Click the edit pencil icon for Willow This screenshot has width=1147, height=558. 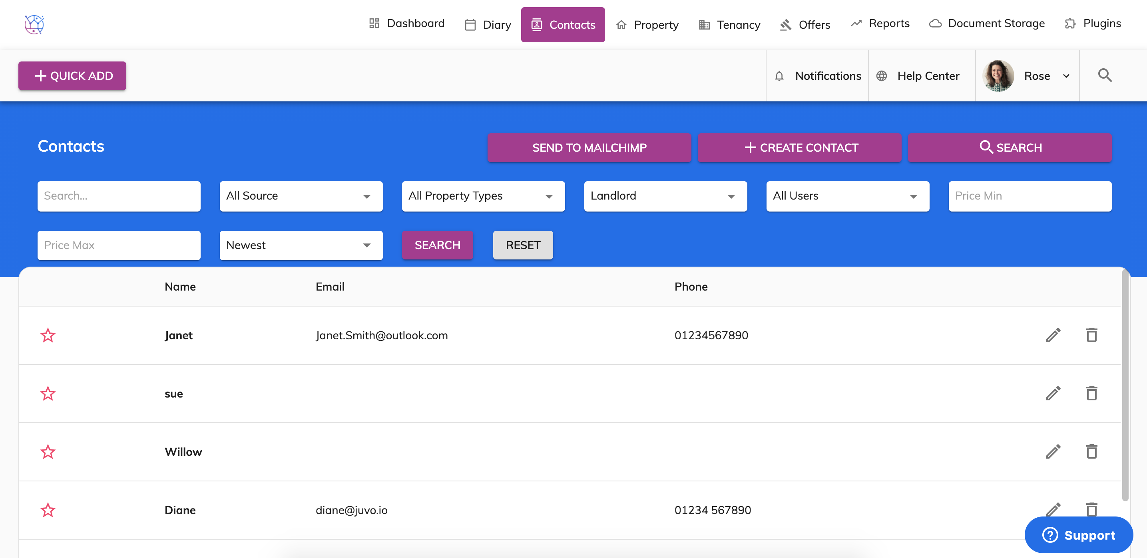(1053, 452)
